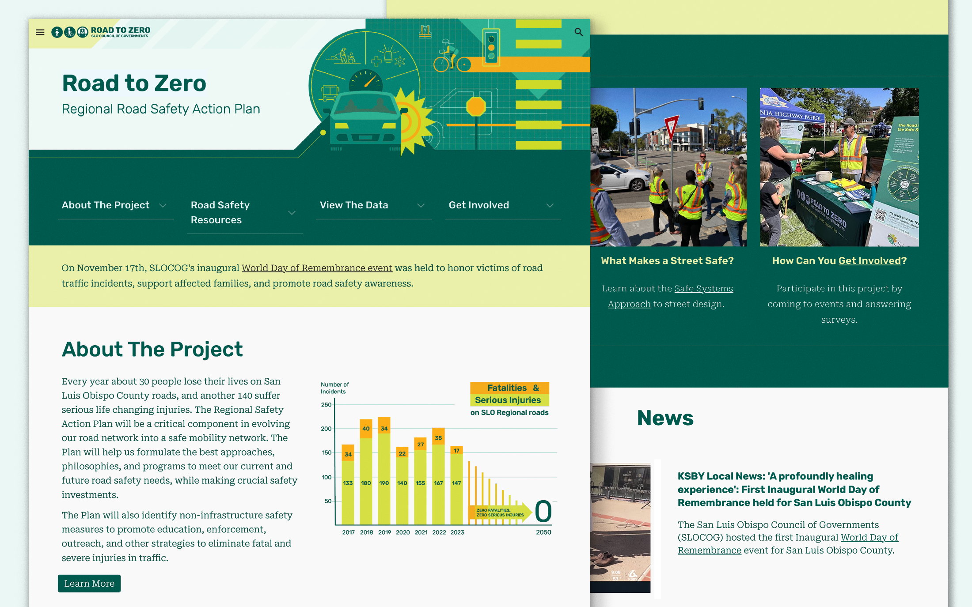Expand the Get Involved menu chevron

550,206
